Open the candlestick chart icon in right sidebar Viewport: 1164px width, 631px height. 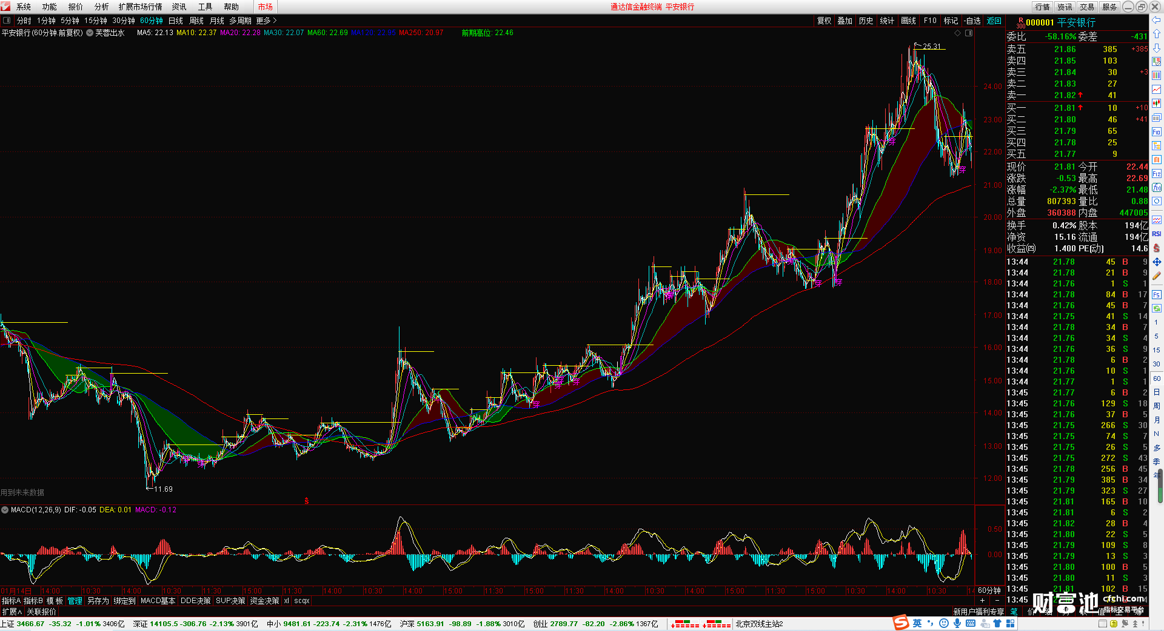1157,103
